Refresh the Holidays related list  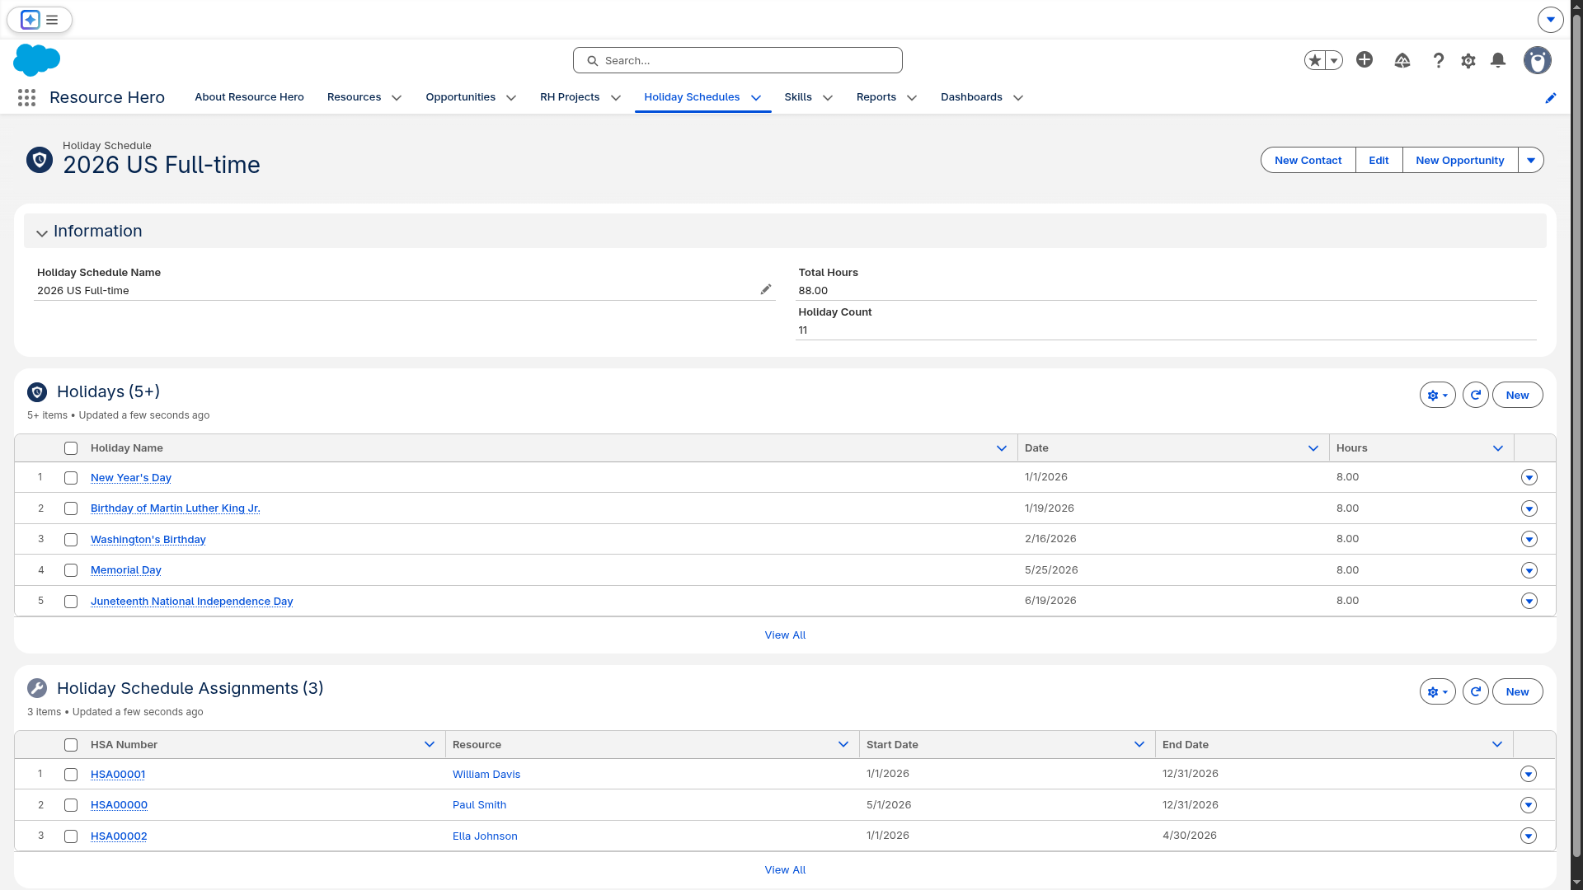pyautogui.click(x=1475, y=395)
